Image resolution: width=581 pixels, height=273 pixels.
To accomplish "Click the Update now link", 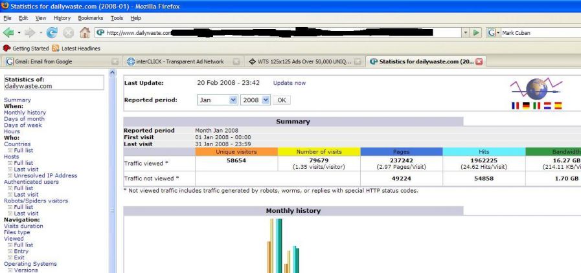I will coord(290,83).
